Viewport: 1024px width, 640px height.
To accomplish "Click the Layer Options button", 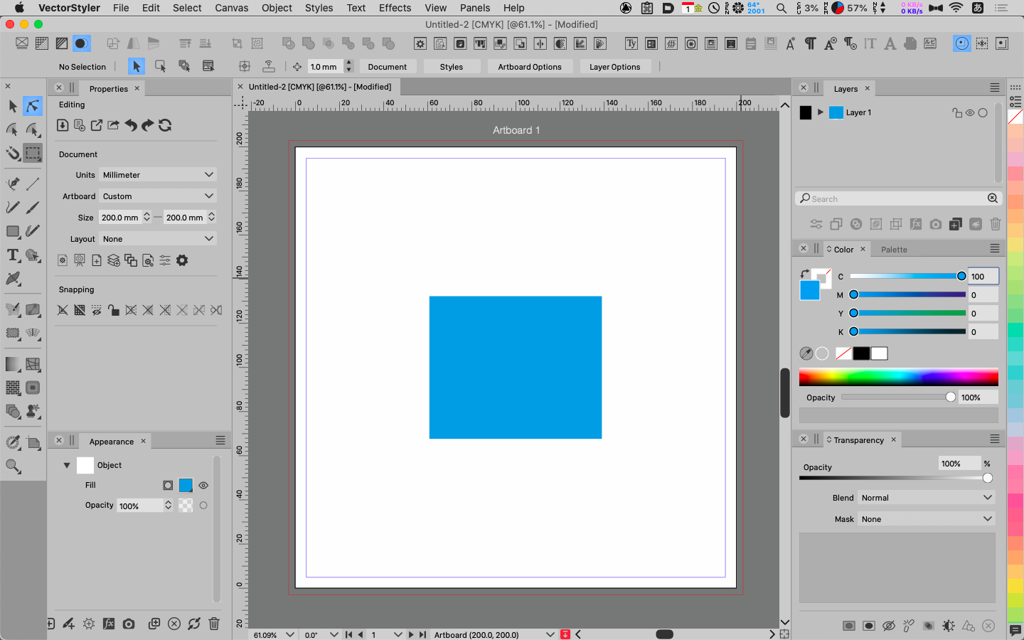I will pos(614,67).
